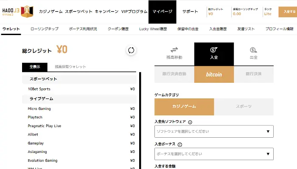Choose 銀行決済 payment method
The height and width of the screenshot is (169, 297).
[x=254, y=74]
